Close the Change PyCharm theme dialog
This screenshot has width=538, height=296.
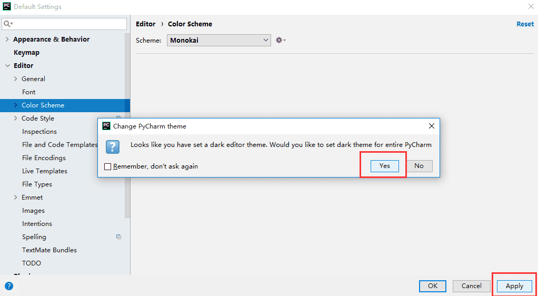[432, 126]
